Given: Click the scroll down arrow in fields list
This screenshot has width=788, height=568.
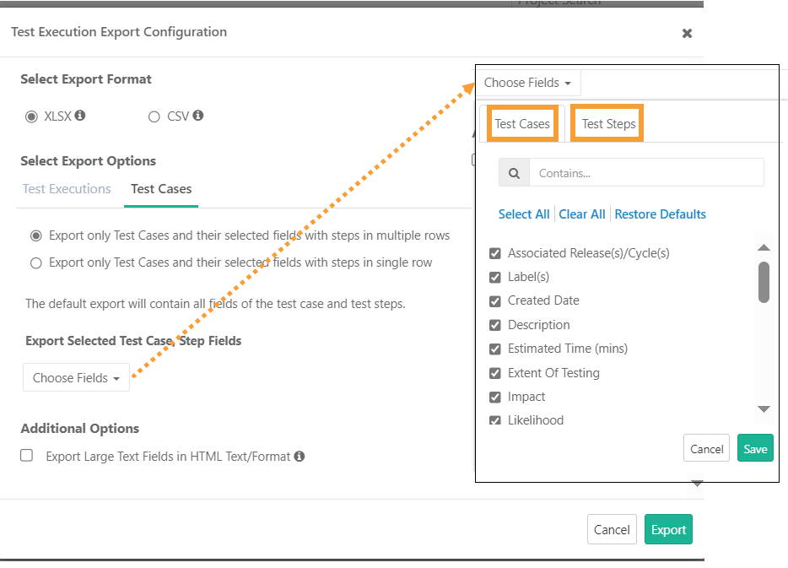Looking at the screenshot, I should [764, 408].
